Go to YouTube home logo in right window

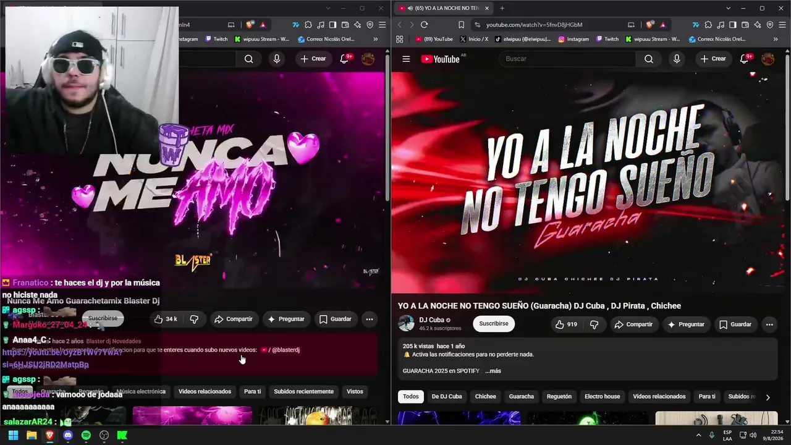[x=440, y=59]
